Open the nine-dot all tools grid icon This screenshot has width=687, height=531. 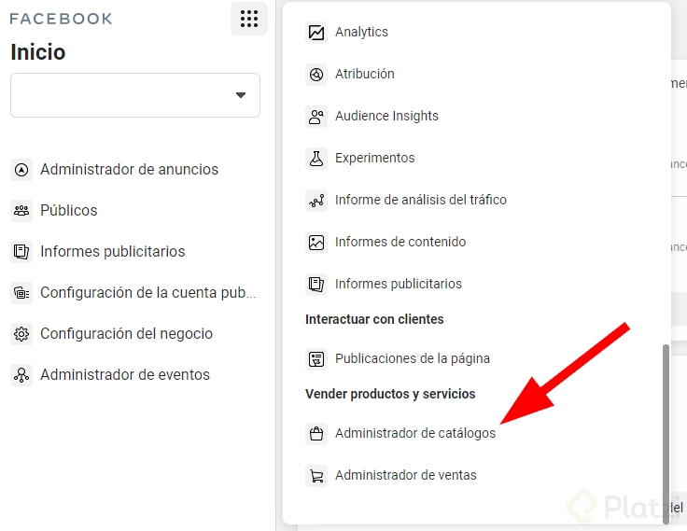click(249, 19)
